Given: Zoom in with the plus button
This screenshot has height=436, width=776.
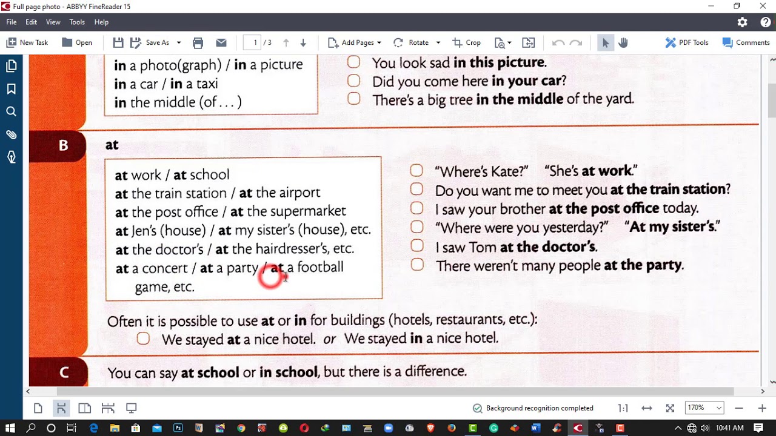Looking at the screenshot, I should click(762, 408).
